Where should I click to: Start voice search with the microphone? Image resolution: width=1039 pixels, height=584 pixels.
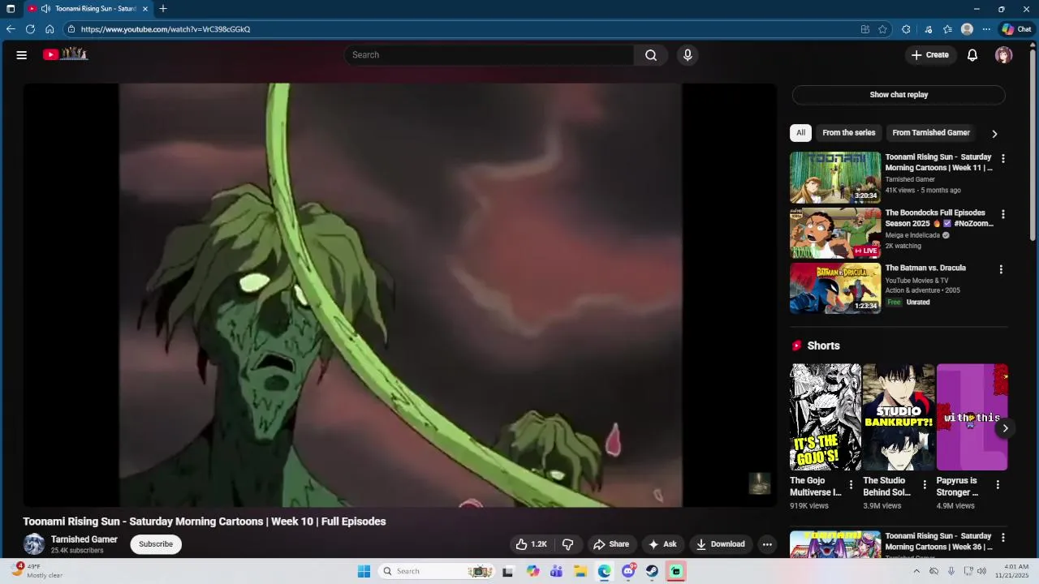[688, 55]
